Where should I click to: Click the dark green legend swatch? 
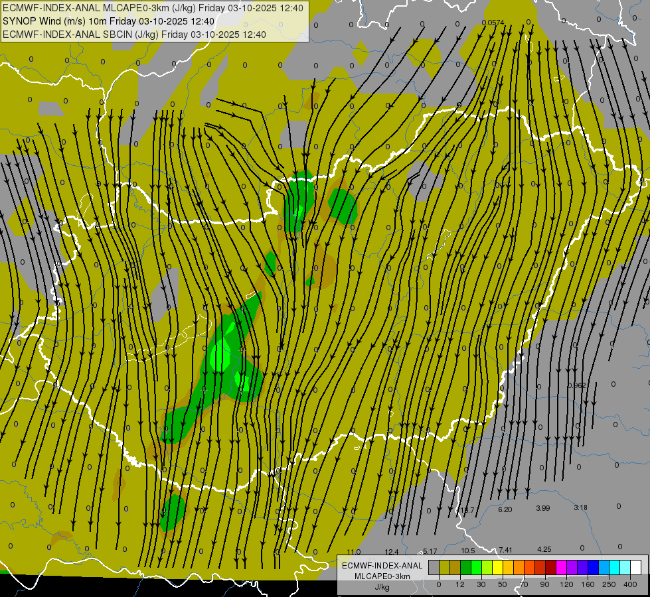pos(466,567)
